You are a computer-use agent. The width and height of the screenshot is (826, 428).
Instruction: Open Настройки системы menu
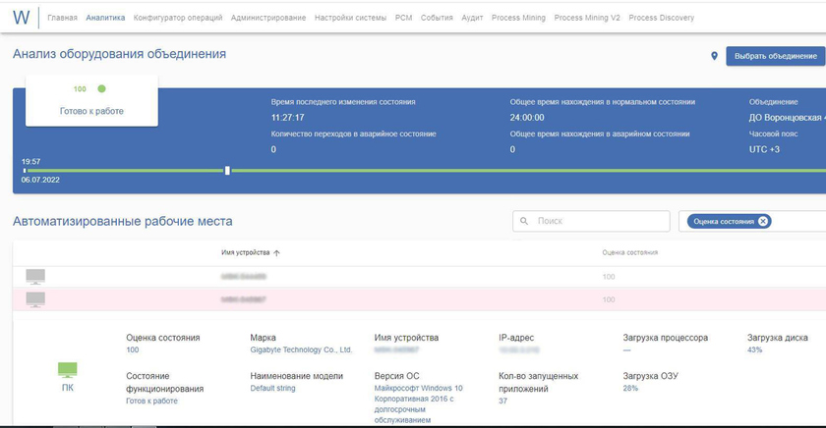click(x=350, y=18)
